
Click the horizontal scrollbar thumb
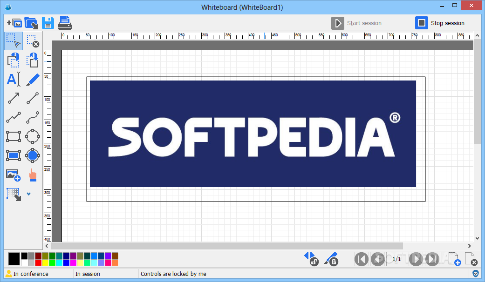[x=227, y=246]
